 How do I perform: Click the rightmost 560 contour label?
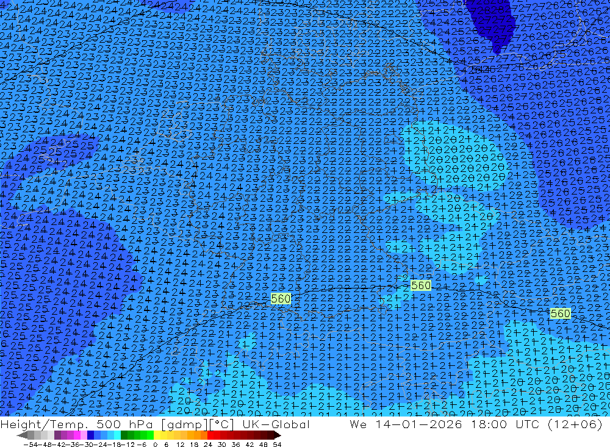click(560, 313)
